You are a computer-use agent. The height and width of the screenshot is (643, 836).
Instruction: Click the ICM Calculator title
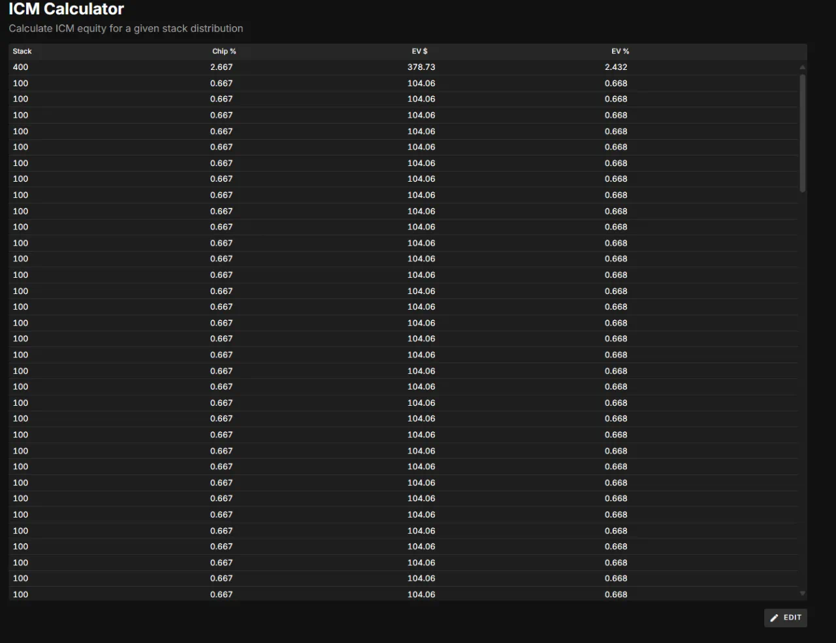pyautogui.click(x=66, y=9)
